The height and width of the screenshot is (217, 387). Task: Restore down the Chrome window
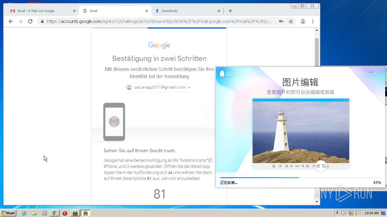(302, 6)
